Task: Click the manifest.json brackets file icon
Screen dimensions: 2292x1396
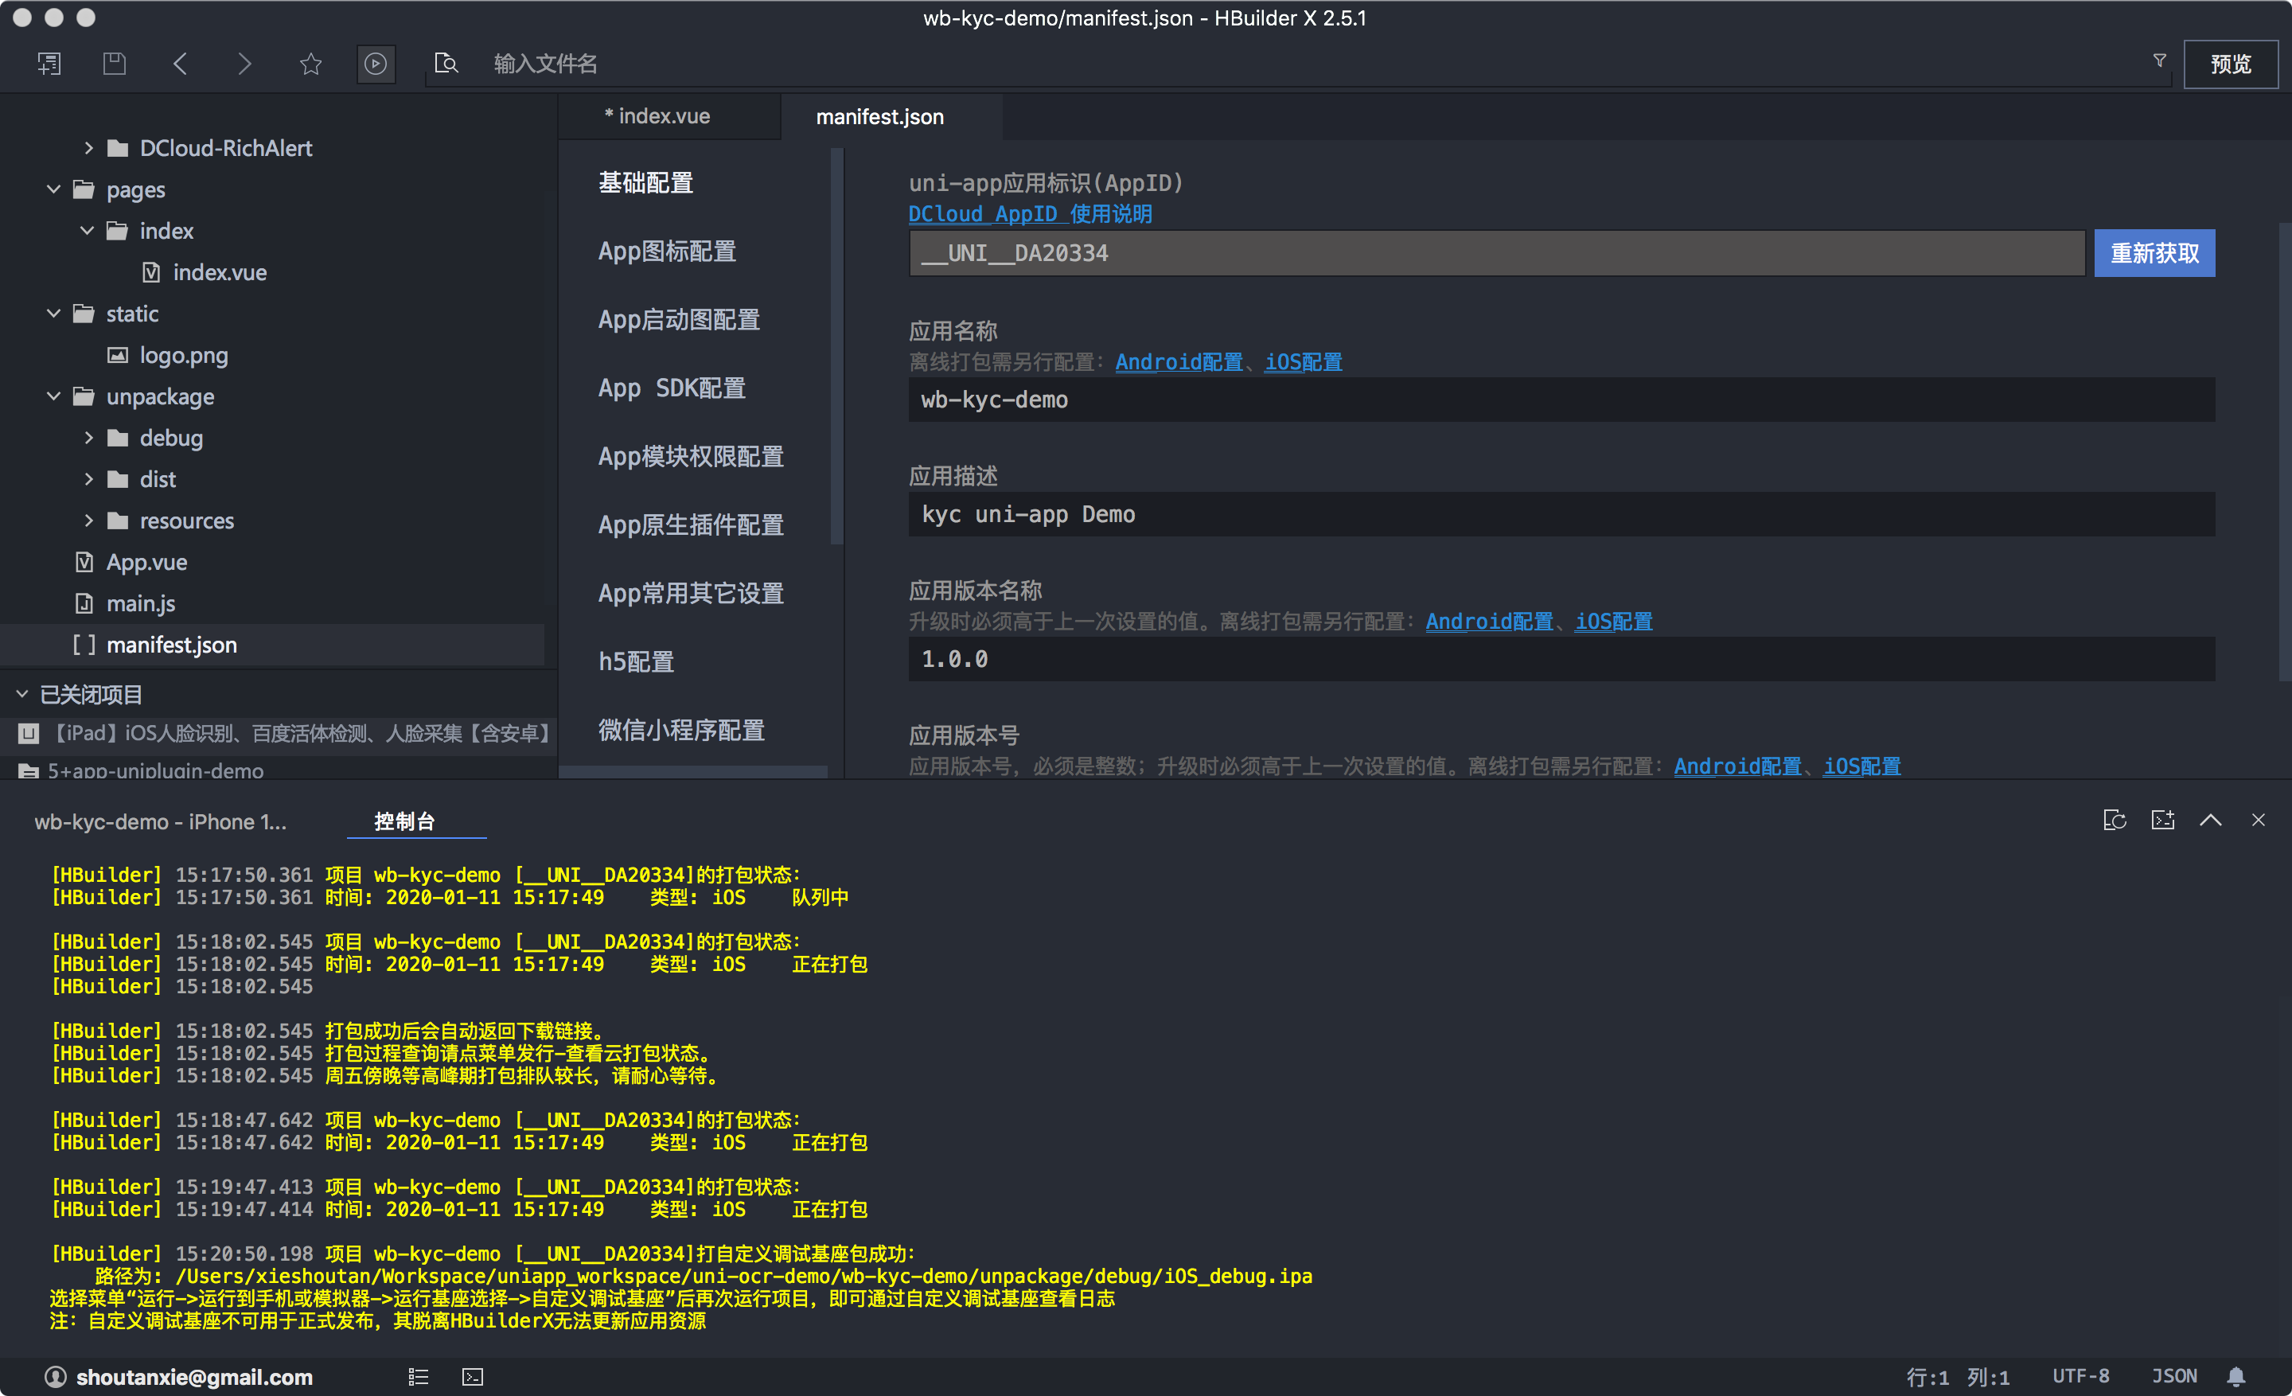Action: click(x=84, y=645)
